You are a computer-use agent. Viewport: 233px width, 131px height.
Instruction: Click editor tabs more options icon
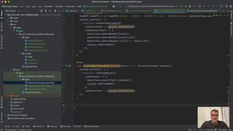coord(228,11)
